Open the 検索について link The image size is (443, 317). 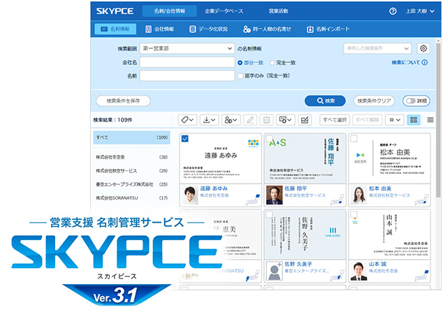point(406,62)
